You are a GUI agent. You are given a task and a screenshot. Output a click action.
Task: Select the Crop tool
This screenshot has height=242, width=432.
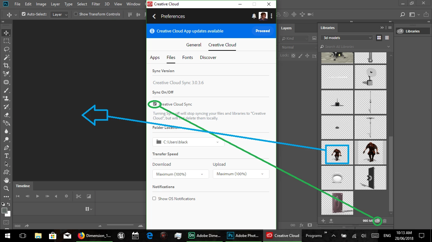click(x=6, y=66)
